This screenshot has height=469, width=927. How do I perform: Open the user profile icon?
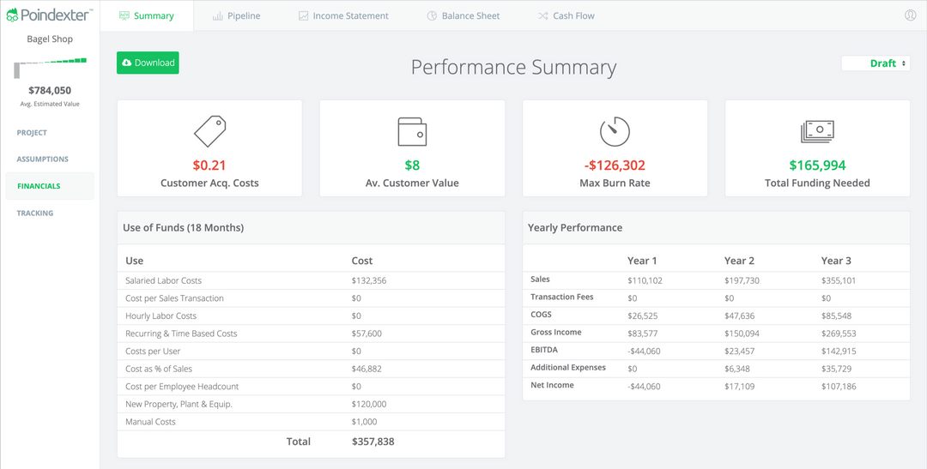911,15
